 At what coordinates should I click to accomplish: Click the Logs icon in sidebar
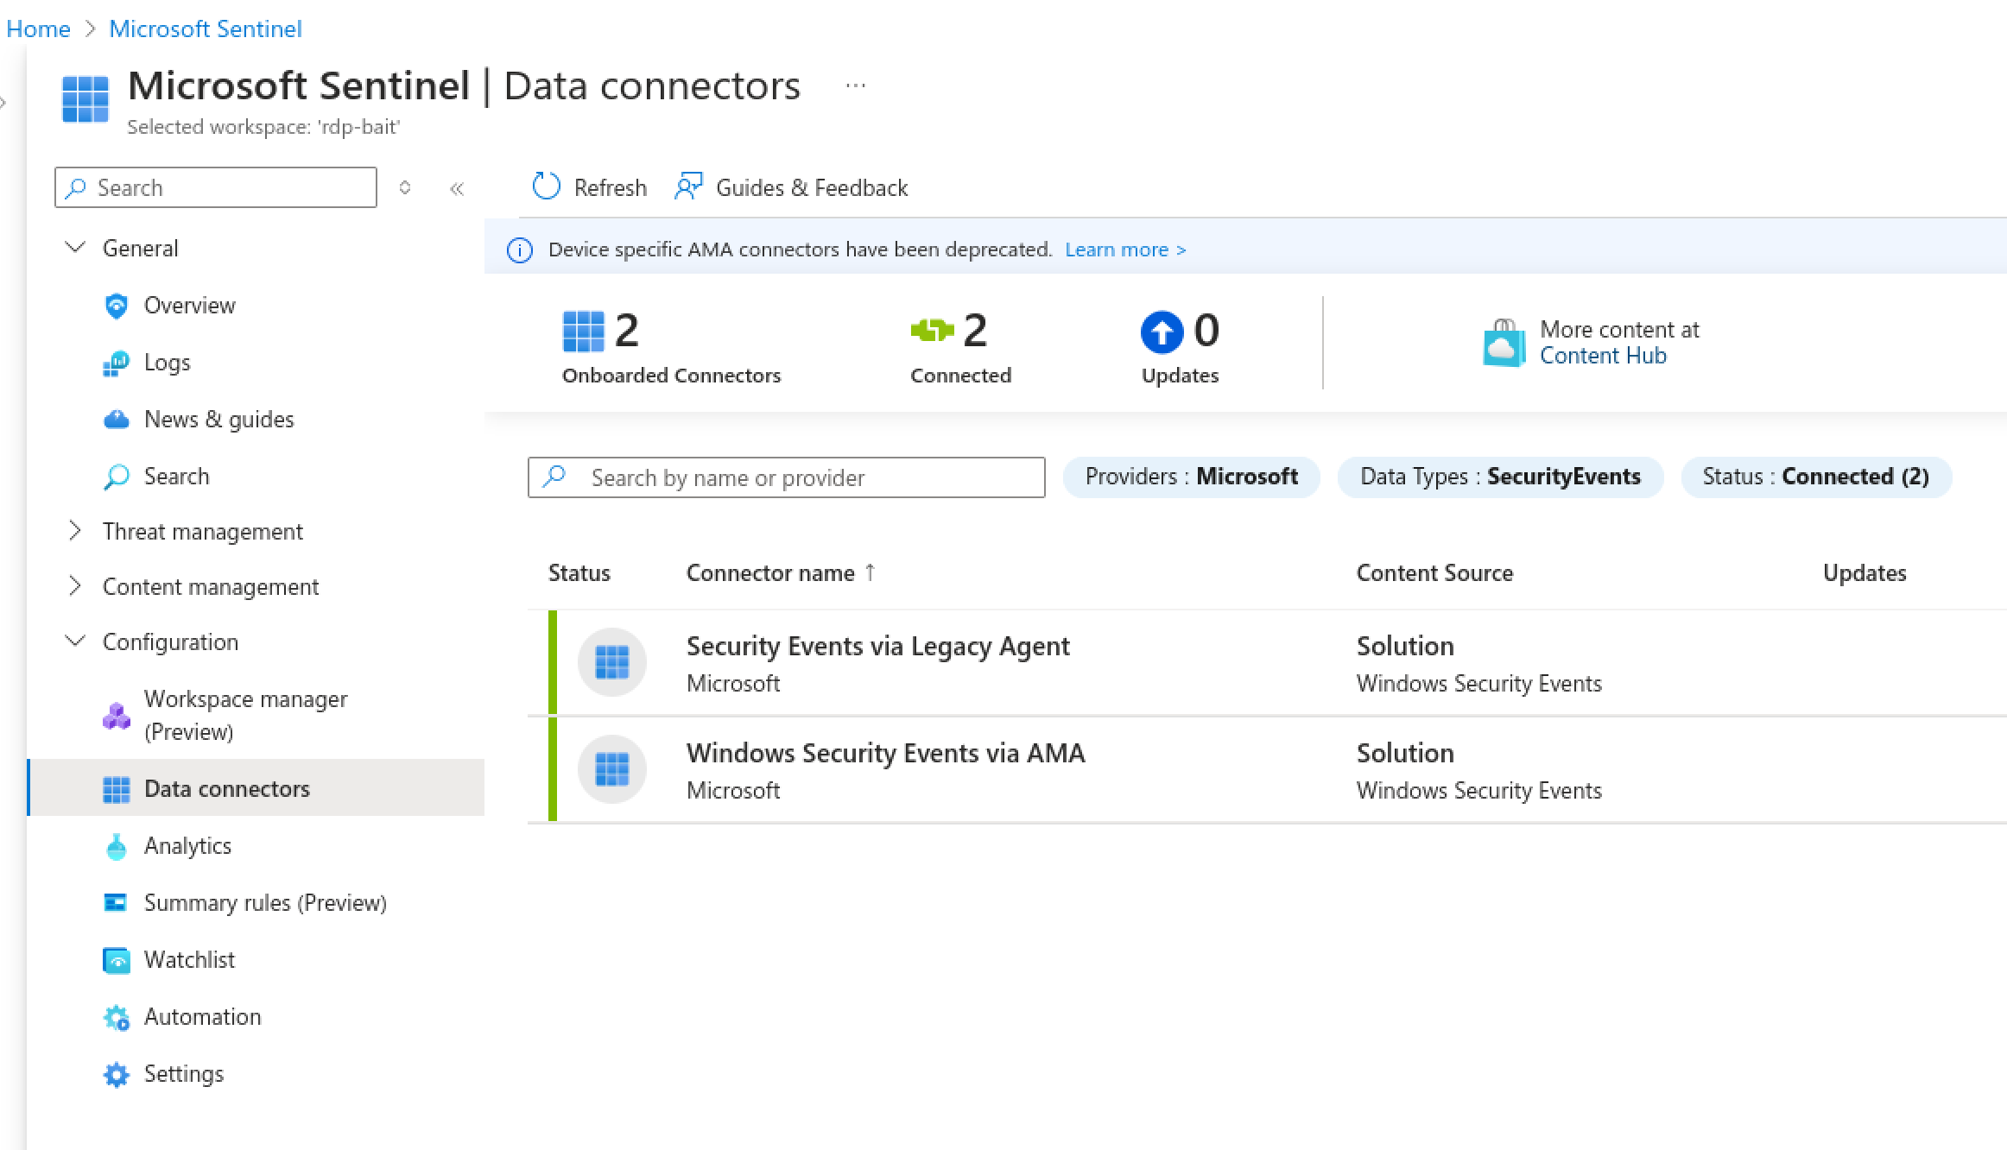click(x=116, y=363)
